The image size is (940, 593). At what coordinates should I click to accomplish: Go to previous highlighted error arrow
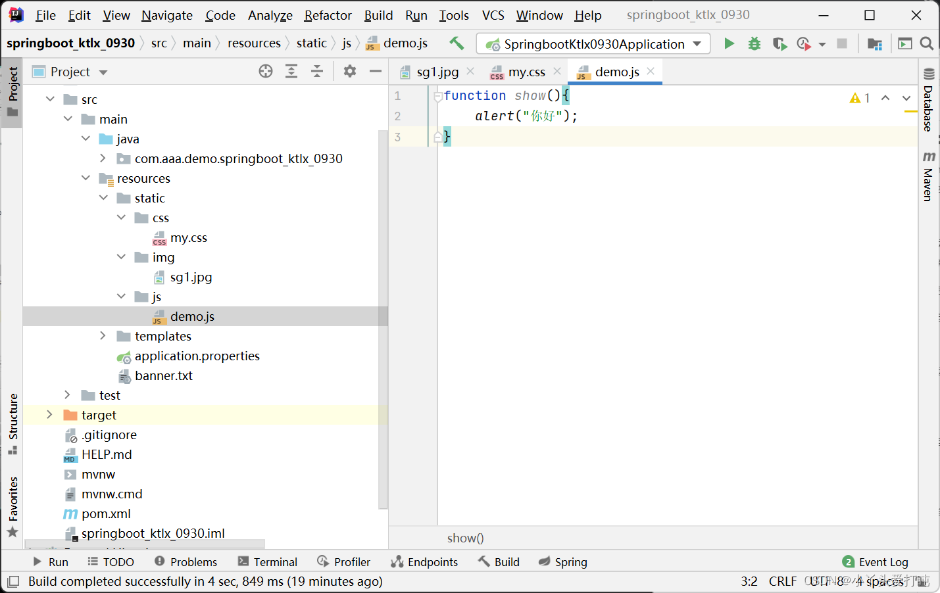pyautogui.click(x=885, y=98)
